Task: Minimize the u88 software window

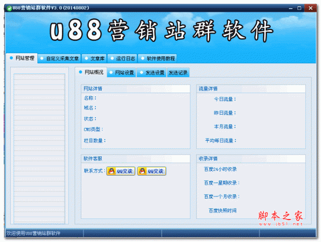Action: [291, 8]
